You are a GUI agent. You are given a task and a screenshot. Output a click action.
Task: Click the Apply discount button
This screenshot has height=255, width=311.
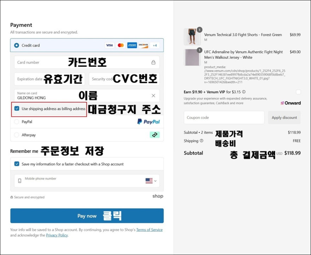pyautogui.click(x=284, y=117)
